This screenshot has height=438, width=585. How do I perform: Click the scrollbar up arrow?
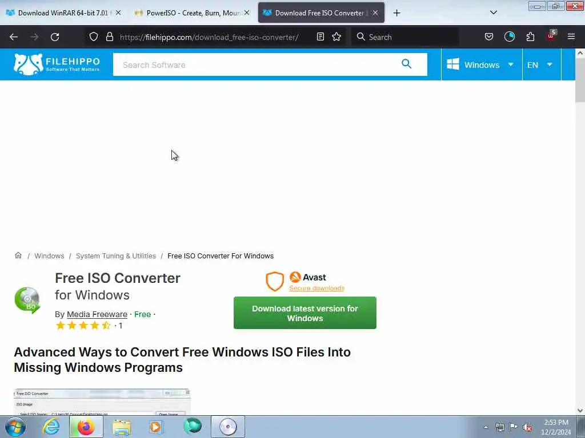tap(580, 53)
